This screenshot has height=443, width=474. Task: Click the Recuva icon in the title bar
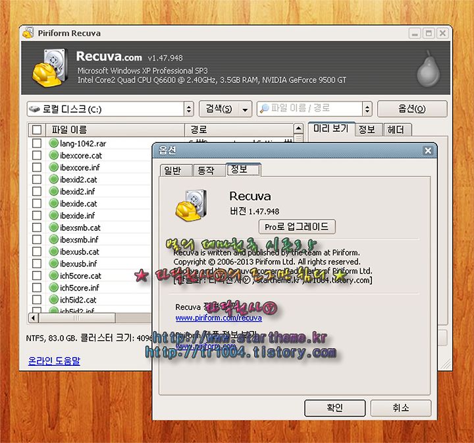[28, 33]
